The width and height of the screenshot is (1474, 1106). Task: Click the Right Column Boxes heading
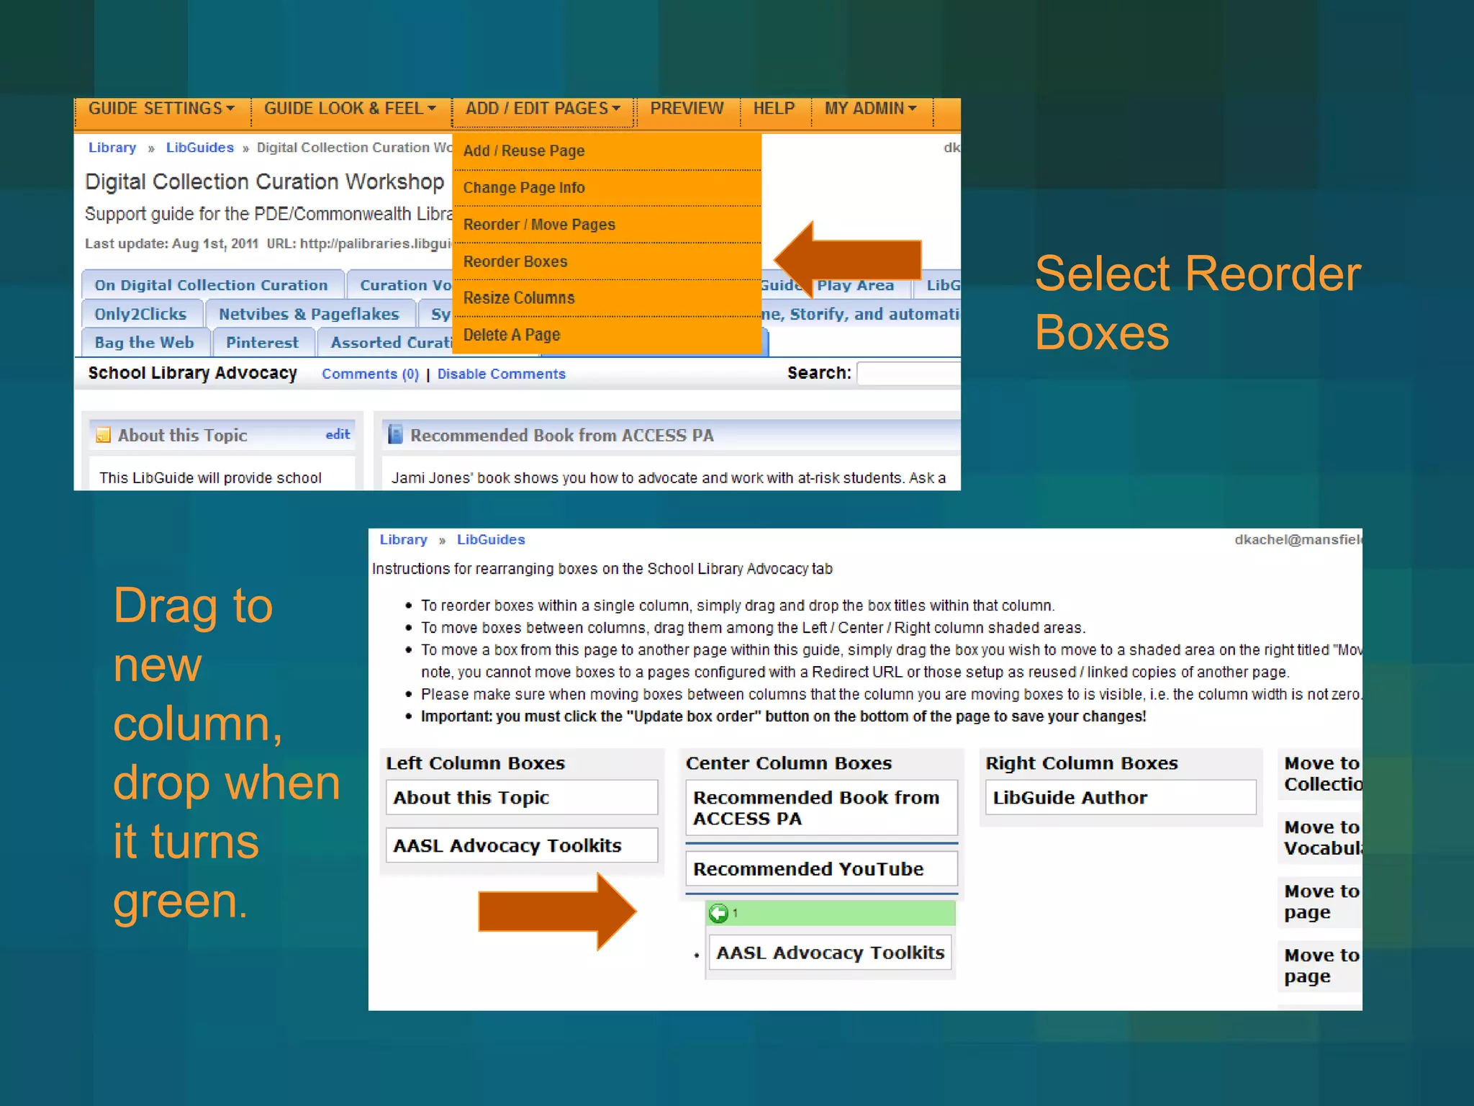[1082, 763]
